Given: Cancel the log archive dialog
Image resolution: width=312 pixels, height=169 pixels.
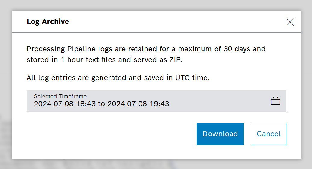Looking at the screenshot, I should tap(268, 134).
